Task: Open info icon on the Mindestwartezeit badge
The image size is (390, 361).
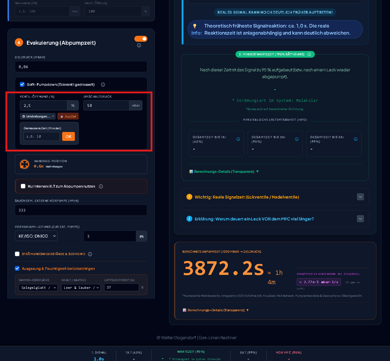Action: (309, 54)
